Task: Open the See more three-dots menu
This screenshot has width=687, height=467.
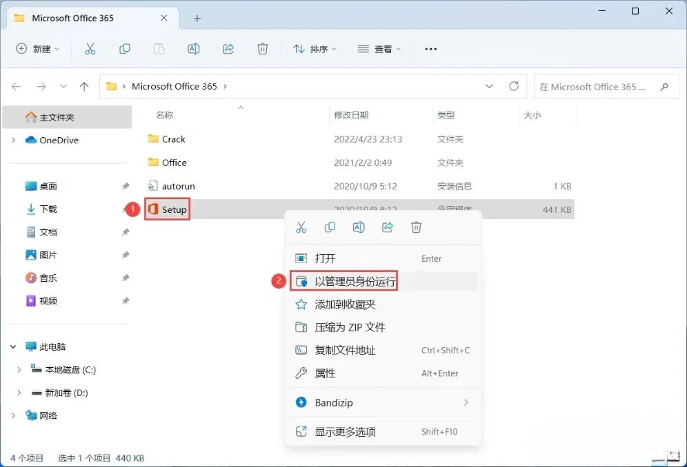Action: (x=430, y=49)
